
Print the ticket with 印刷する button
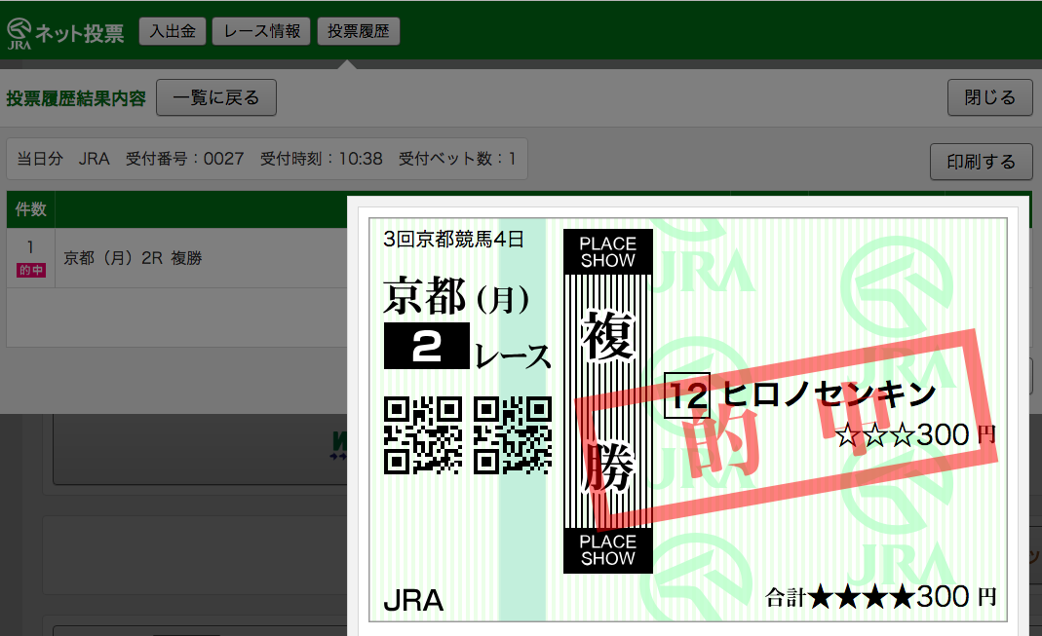coord(981,162)
